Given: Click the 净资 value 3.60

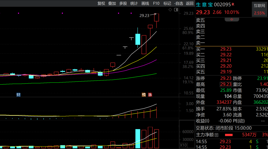Looking at the screenshot, I should click(x=227, y=115).
